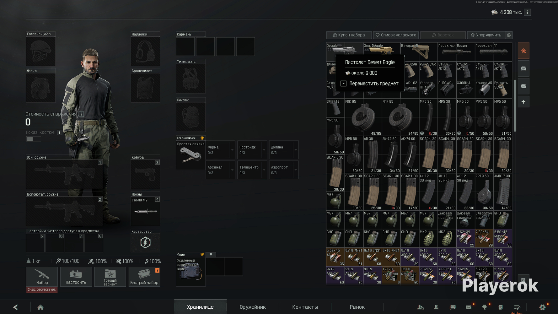The image size is (558, 314).
Task: Select the Переходн. ПГ suppressor item
Action: click(x=493, y=52)
